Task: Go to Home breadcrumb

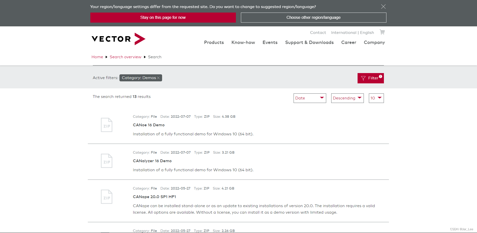Action: (97, 57)
